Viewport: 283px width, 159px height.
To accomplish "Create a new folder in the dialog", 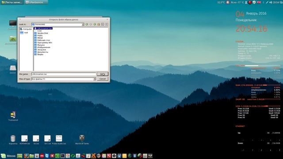I will (99, 24).
